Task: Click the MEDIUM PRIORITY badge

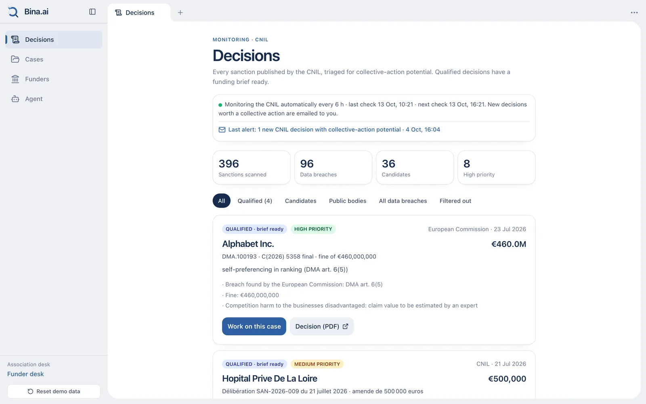Action: tap(317, 364)
